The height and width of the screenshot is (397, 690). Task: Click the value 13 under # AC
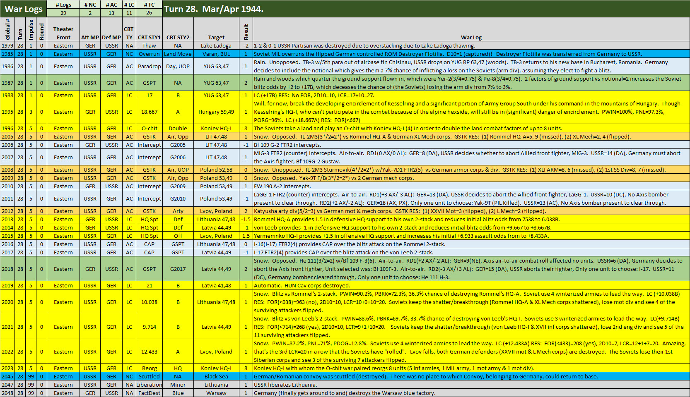tap(111, 13)
